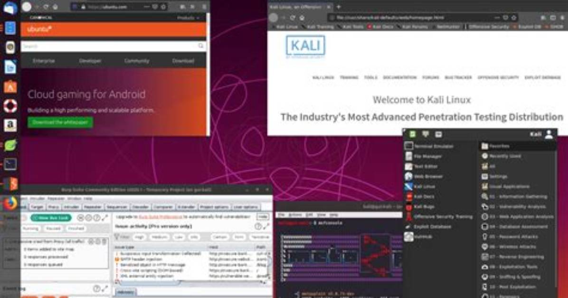Toggle the High severity filter in Burp
568x298 pixels.
coord(140,237)
